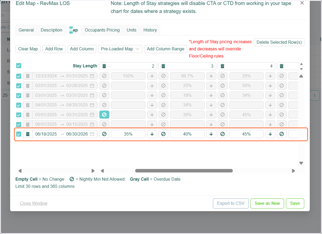
Task: Uncheck the 03/01/2025 row checkbox
Action: (x=19, y=96)
